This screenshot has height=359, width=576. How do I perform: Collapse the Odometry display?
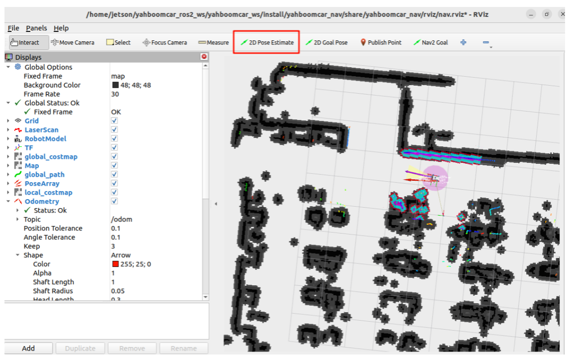[8, 201]
